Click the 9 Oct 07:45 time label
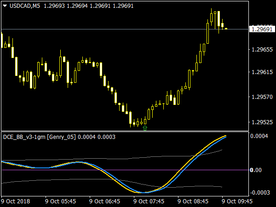Image resolution: width=276 pixels, height=207 pixels. click(x=149, y=201)
